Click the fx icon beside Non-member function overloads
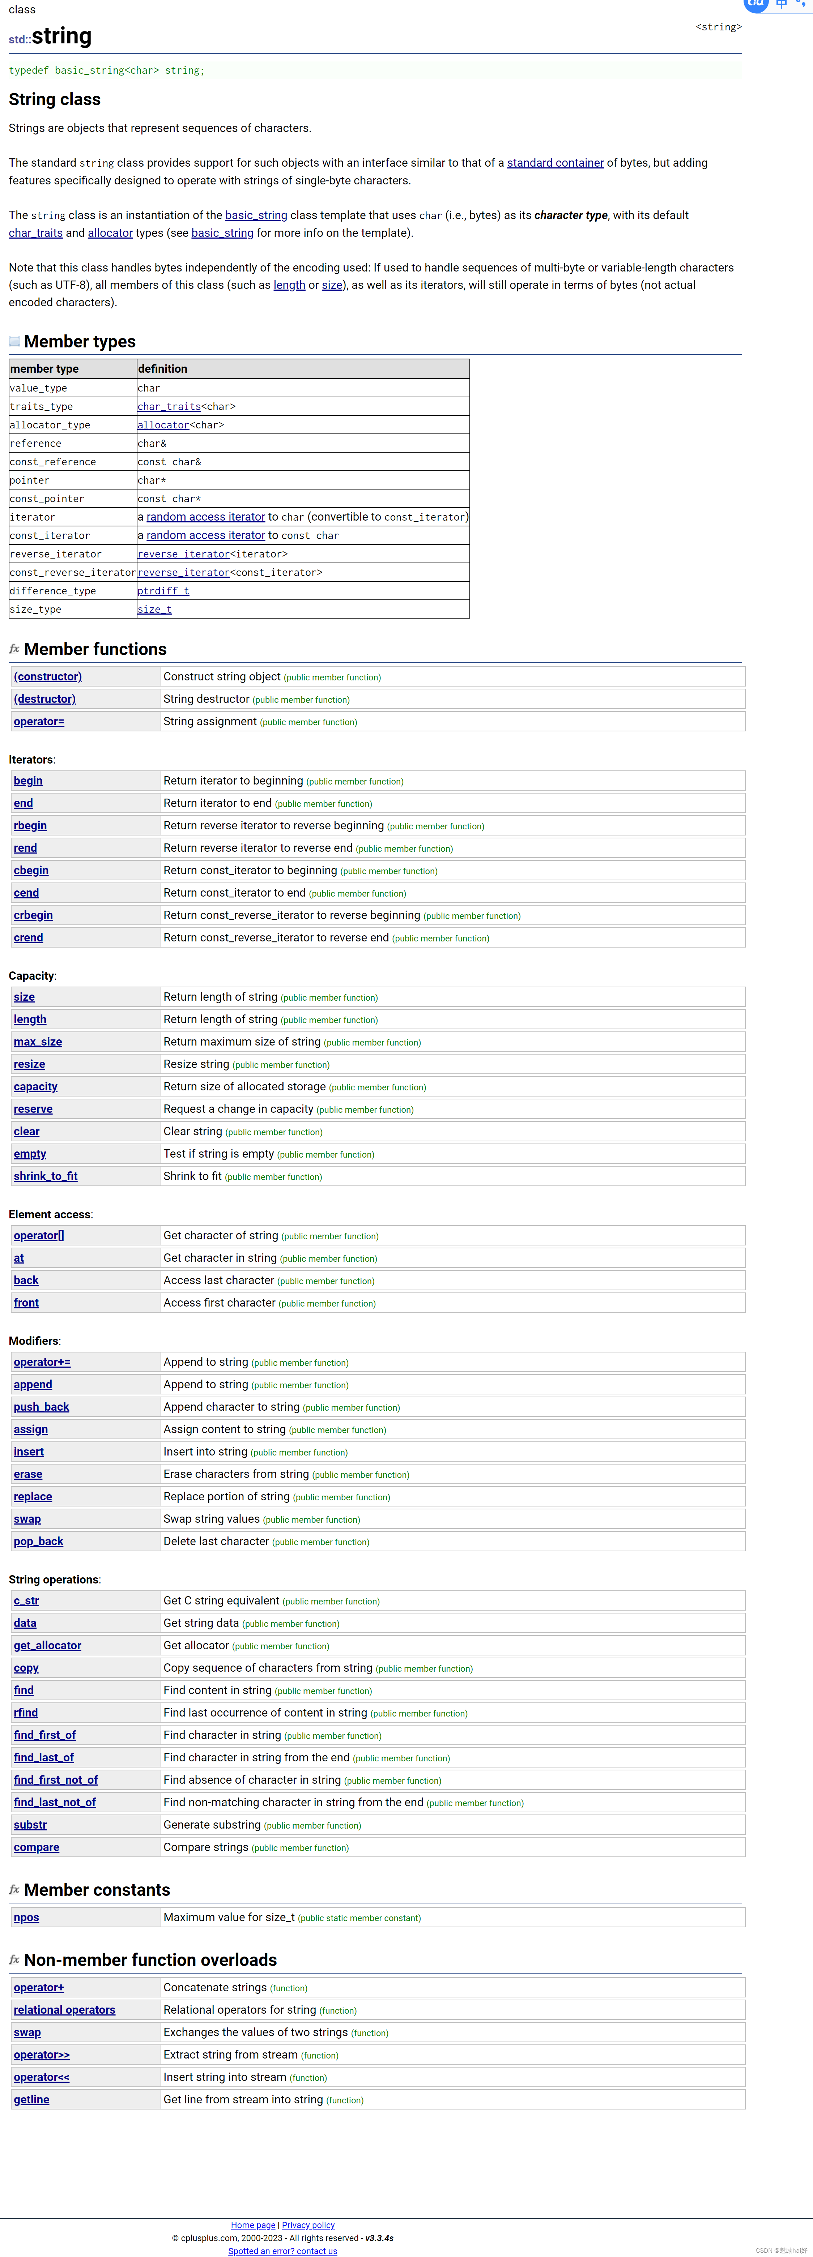 14,1959
